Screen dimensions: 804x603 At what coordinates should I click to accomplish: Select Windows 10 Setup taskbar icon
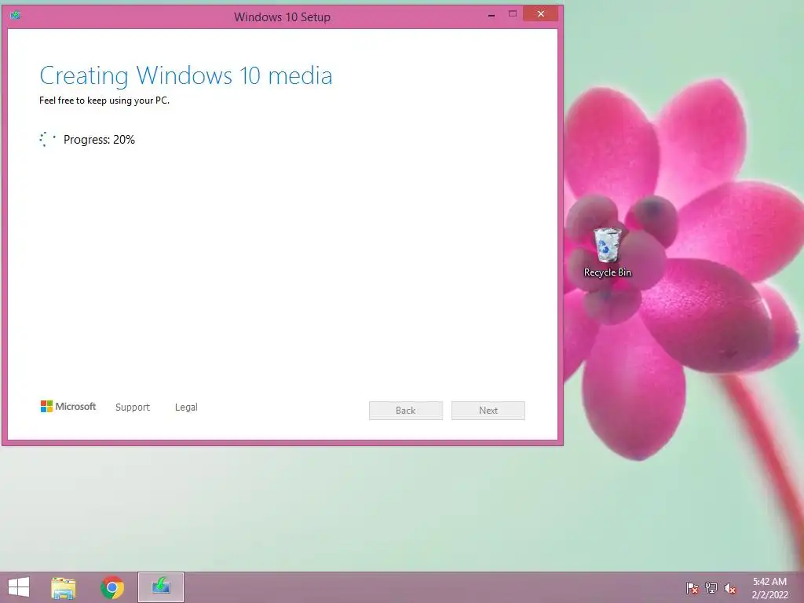[161, 587]
